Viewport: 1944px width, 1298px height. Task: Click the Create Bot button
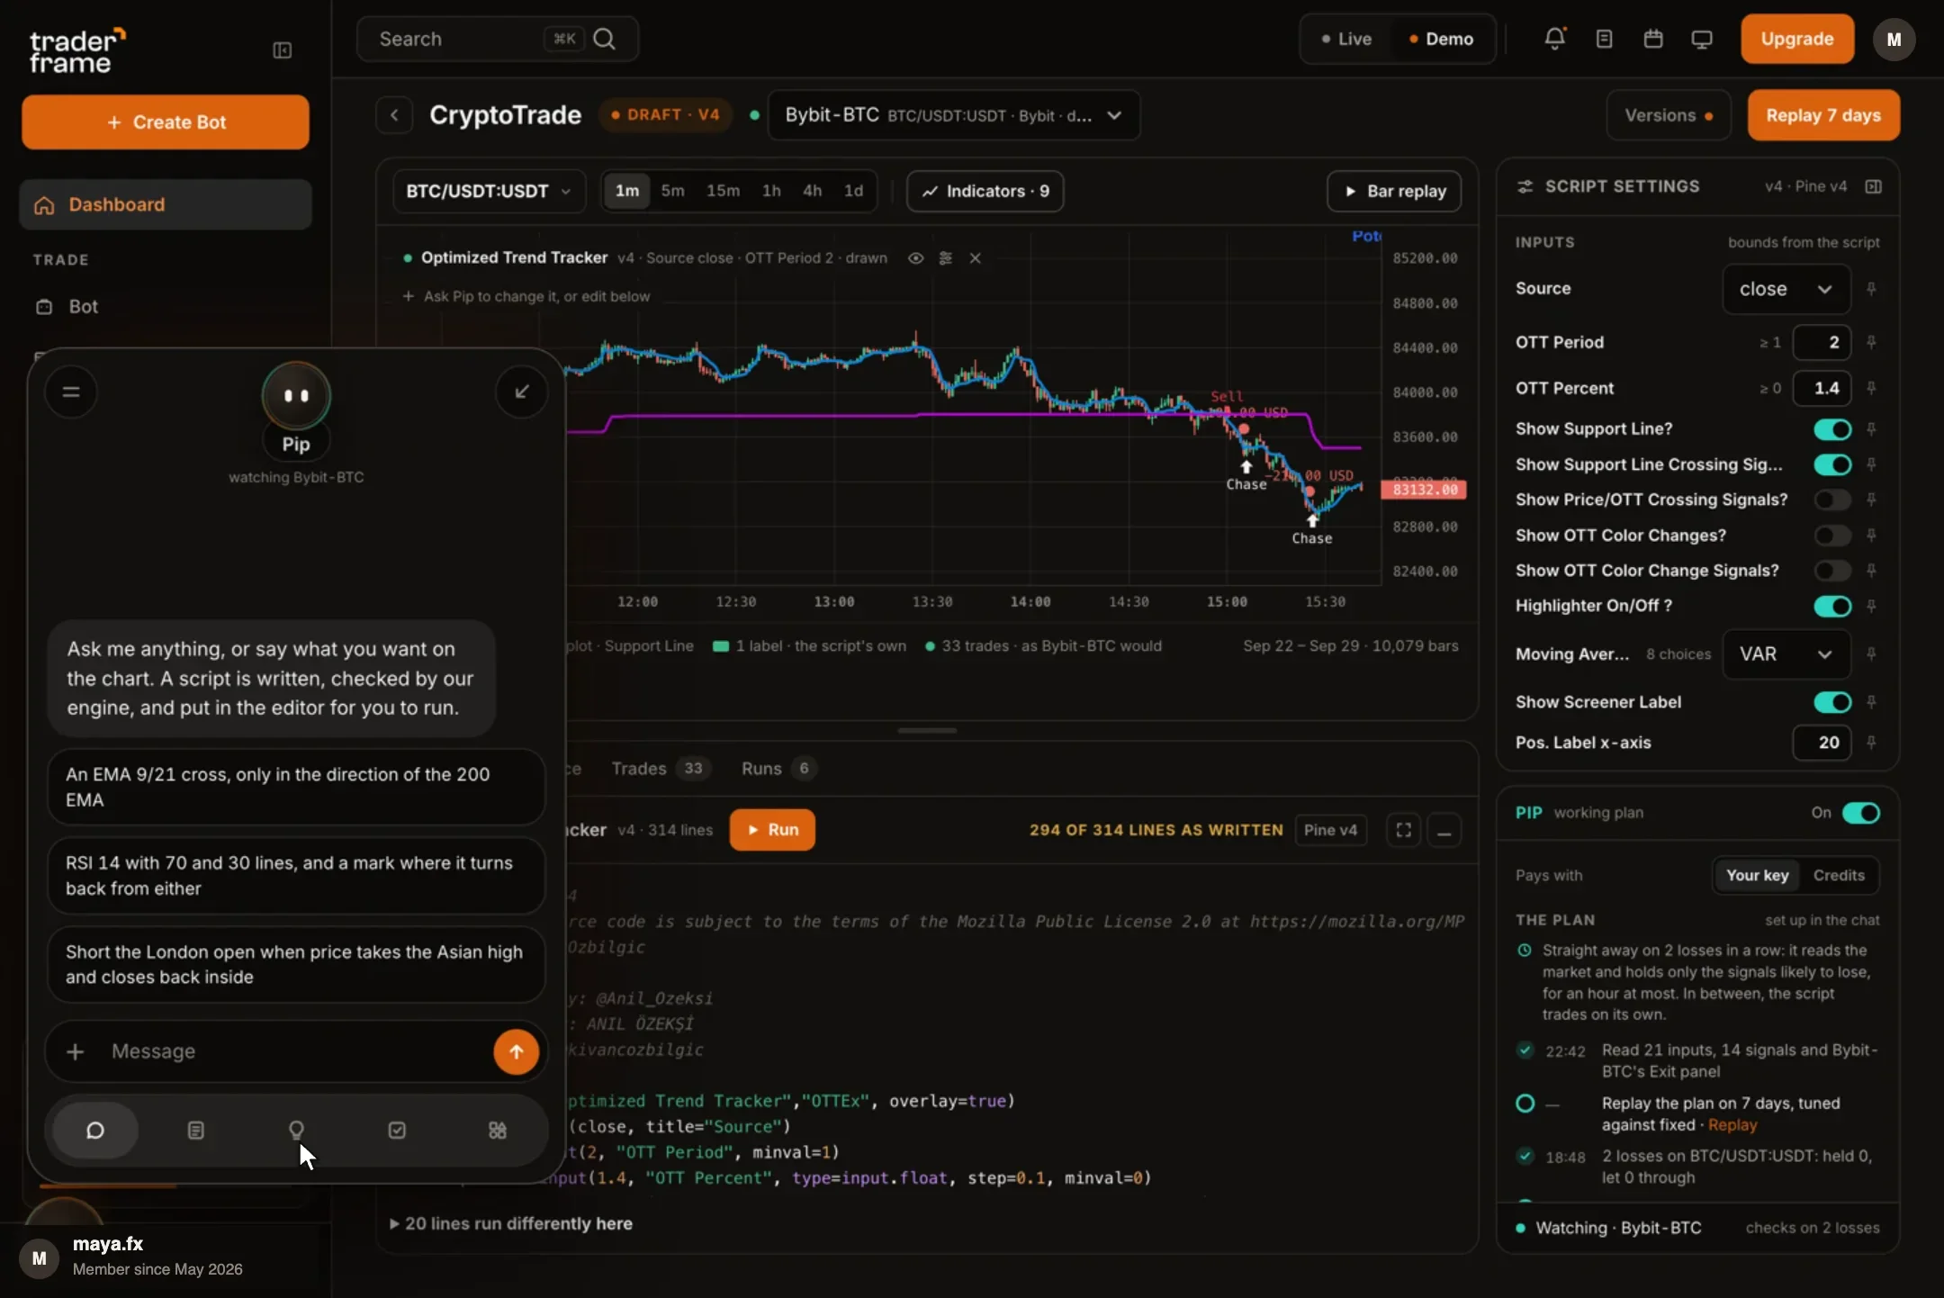(x=166, y=122)
